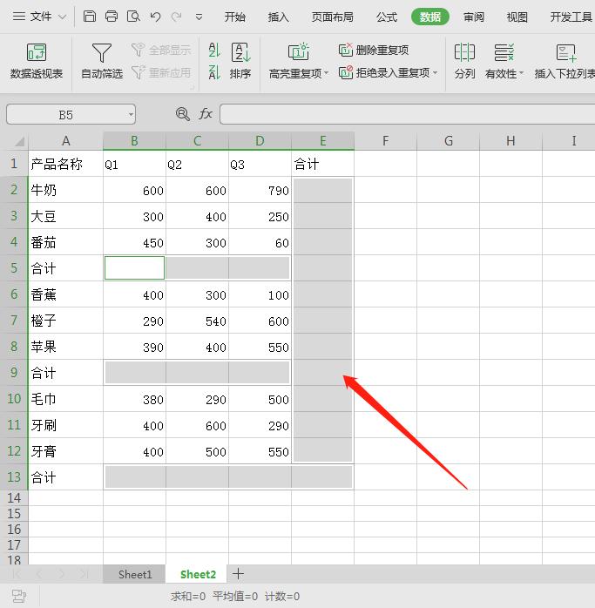Switch to the 公式 ribbon tab
The width and height of the screenshot is (595, 608).
pyautogui.click(x=387, y=17)
